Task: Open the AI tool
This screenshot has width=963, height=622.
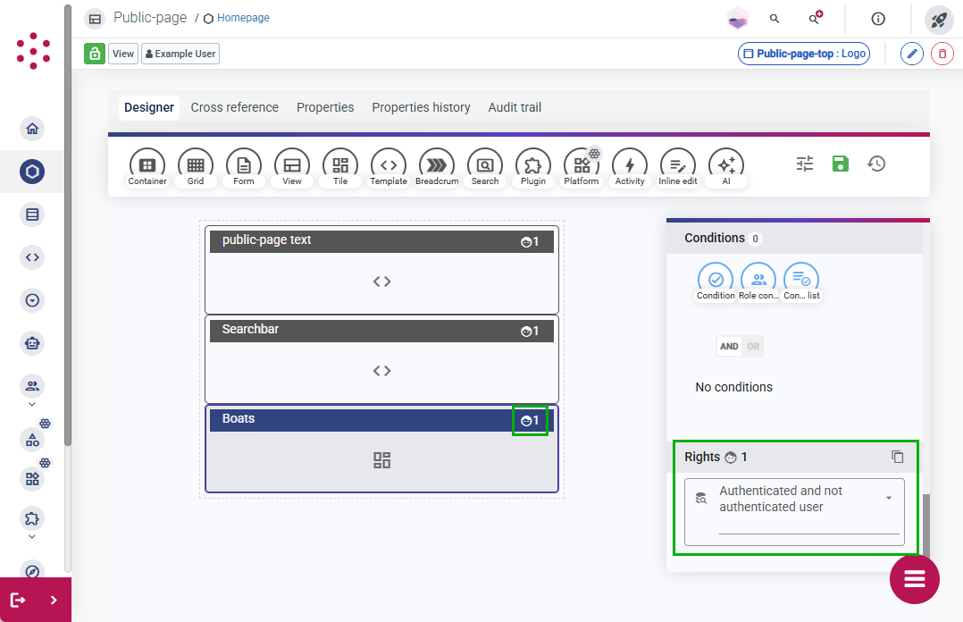Action: (726, 167)
